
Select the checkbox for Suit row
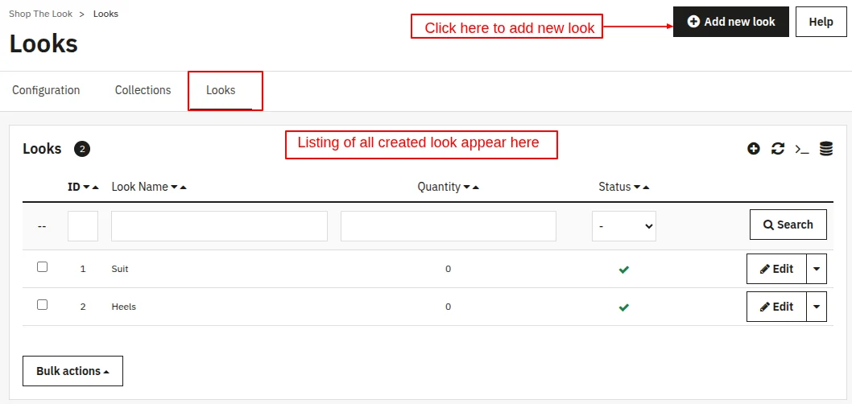tap(43, 266)
